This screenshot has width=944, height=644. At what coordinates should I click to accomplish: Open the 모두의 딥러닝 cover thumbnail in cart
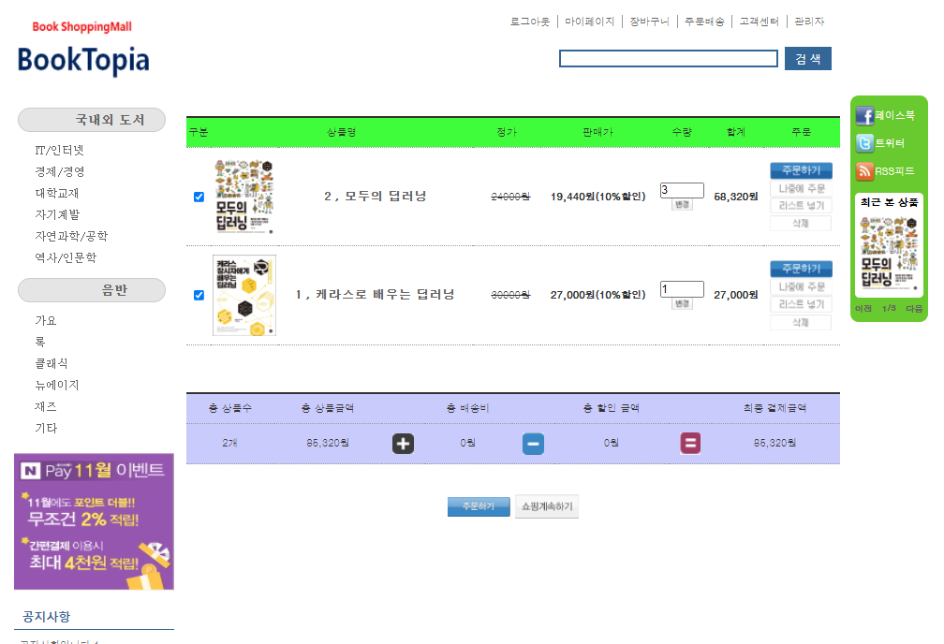click(243, 197)
